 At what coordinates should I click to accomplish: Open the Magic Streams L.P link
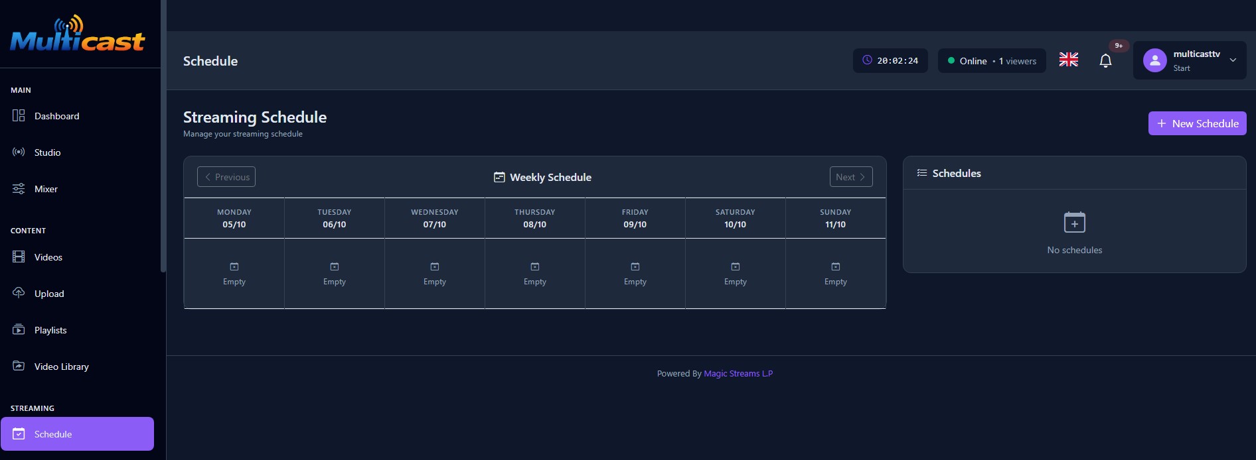click(738, 374)
